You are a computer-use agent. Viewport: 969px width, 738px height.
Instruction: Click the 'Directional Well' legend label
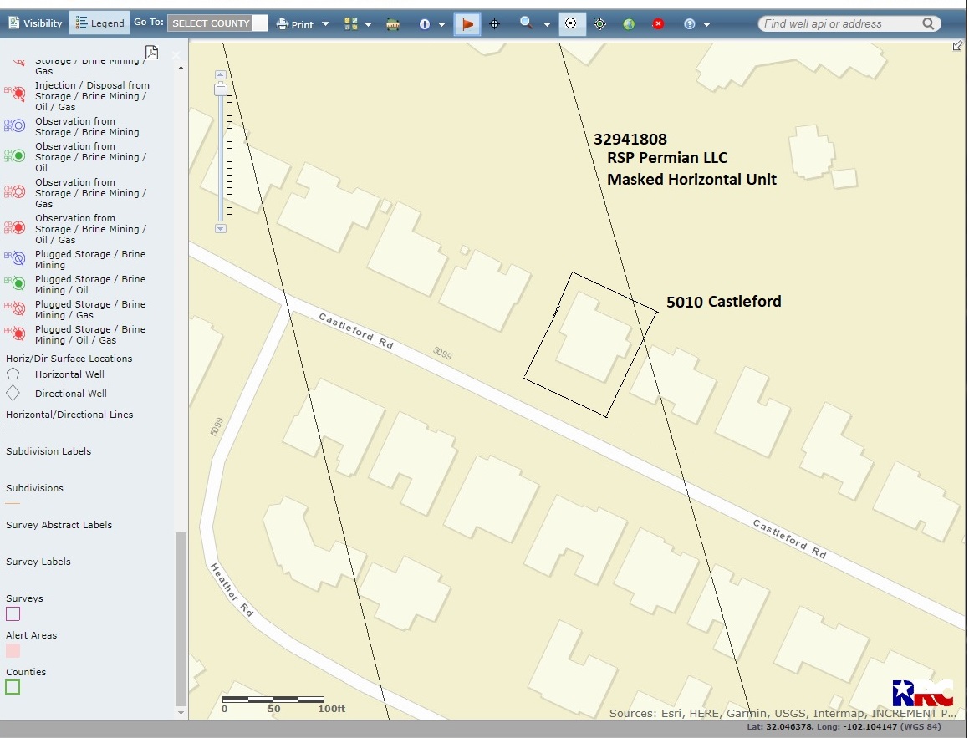71,394
